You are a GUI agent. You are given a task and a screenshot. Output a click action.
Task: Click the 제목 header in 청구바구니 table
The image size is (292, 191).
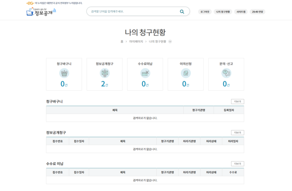pyautogui.click(x=115, y=110)
